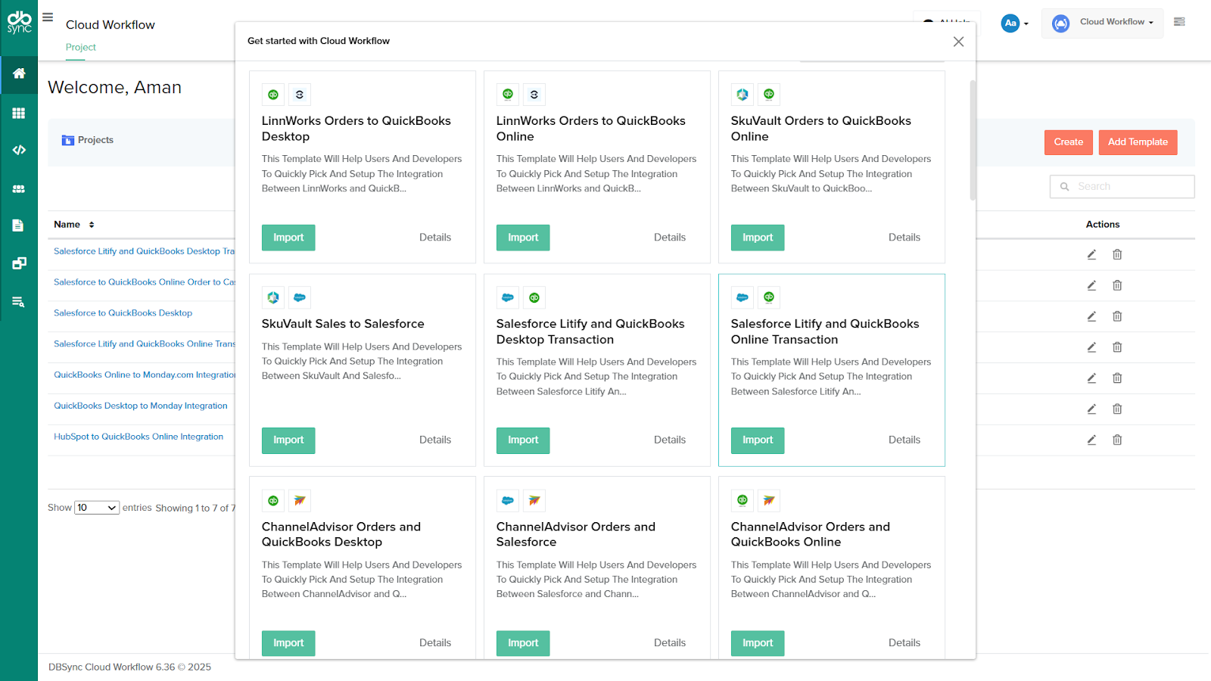Open the apps grid icon in the sidebar
The width and height of the screenshot is (1211, 681).
point(19,113)
